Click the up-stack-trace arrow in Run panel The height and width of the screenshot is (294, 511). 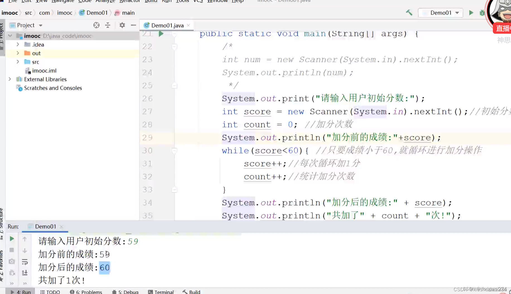(25, 239)
